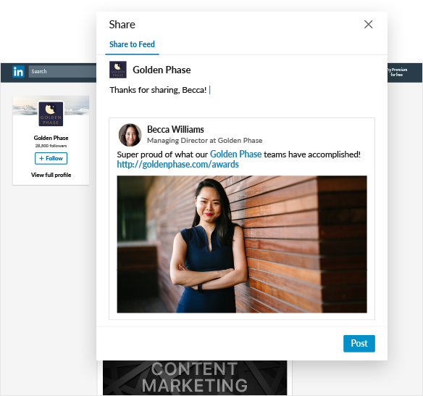
Task: Place the cursor in the 'Thanks for sharing, Becca!' text
Action: pyautogui.click(x=158, y=90)
